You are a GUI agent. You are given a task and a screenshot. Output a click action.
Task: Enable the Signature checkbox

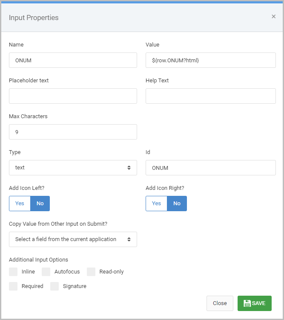point(55,286)
